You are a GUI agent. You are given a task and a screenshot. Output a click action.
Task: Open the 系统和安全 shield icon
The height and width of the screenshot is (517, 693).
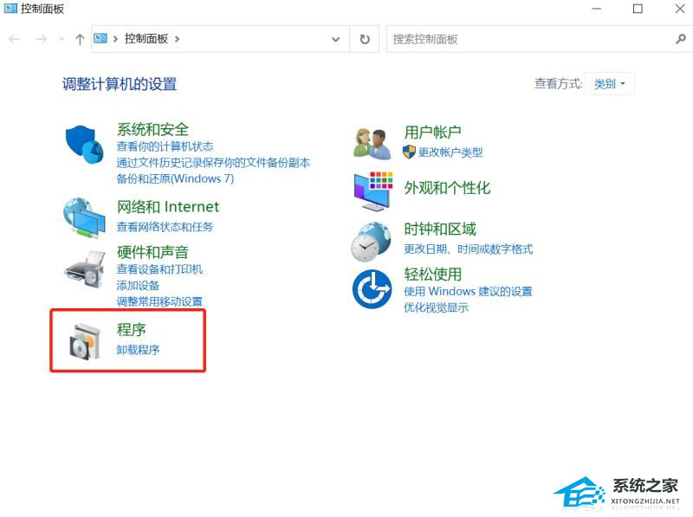pos(84,145)
